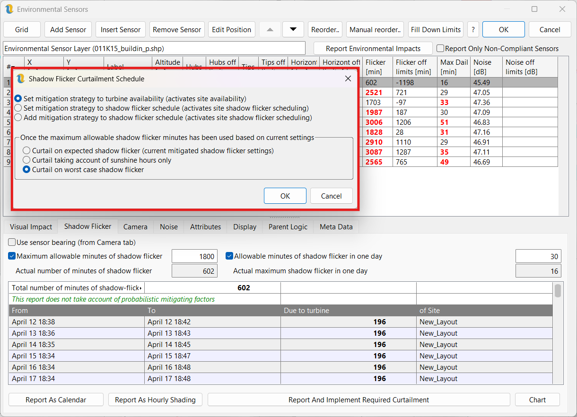Image resolution: width=577 pixels, height=417 pixels.
Task: Uncheck 'Maximum allowable minutes of shadow flicker'
Action: 12,256
